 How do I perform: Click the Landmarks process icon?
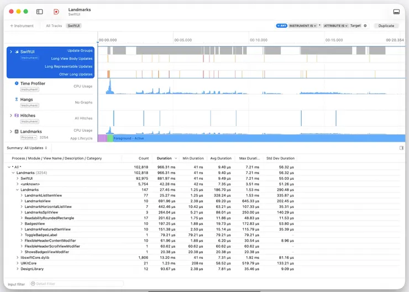(x=17, y=132)
